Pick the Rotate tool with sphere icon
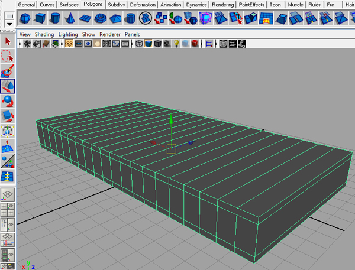 coord(8,101)
